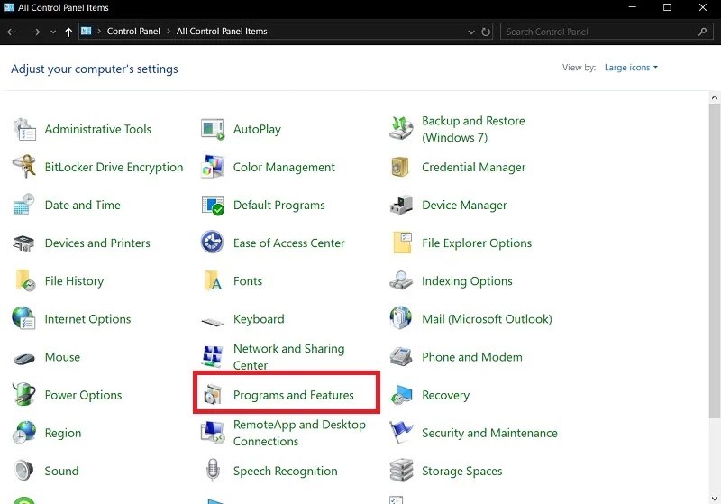Image resolution: width=721 pixels, height=504 pixels.
Task: Open the Ease of Access Center icon
Action: coord(213,243)
